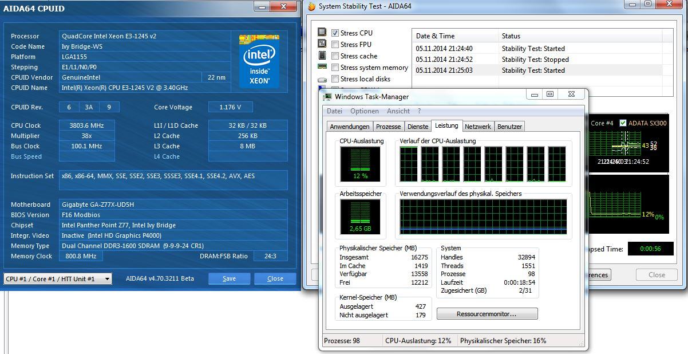Click the elapsed time 0:00:56 display

pos(650,249)
